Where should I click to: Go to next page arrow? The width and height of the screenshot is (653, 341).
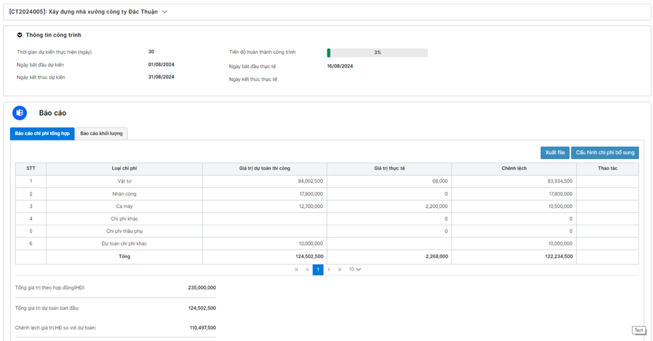pos(329,269)
